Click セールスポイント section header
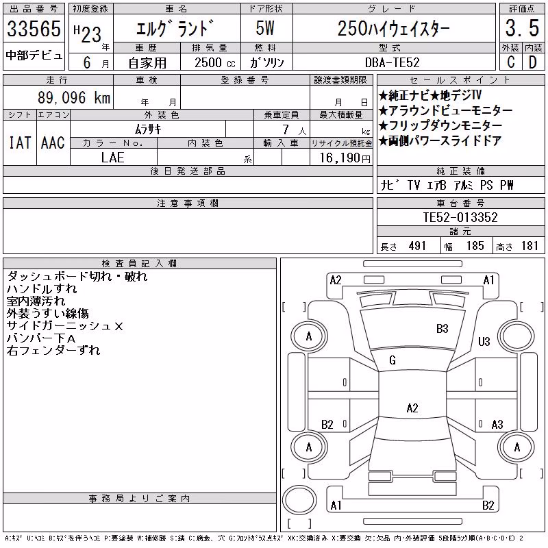Image resolution: width=548 pixels, height=548 pixels. click(x=460, y=80)
